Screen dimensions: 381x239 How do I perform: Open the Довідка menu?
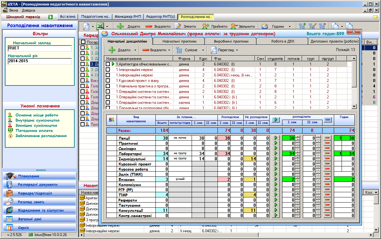(28, 10)
